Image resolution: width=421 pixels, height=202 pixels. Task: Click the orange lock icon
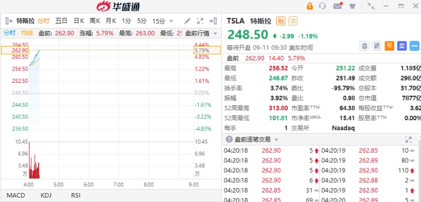coord(309,6)
